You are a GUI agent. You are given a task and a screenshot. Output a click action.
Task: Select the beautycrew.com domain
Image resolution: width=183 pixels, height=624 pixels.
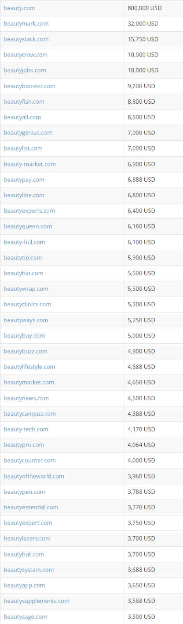pyautogui.click(x=26, y=55)
